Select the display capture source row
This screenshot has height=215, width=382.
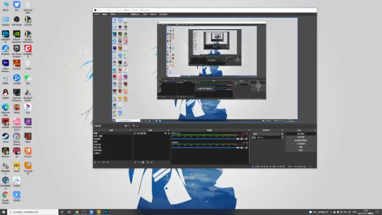click(x=151, y=133)
